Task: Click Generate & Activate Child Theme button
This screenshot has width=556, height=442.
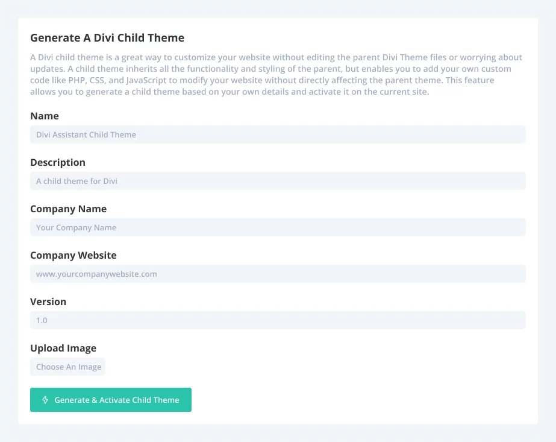Action: point(111,400)
